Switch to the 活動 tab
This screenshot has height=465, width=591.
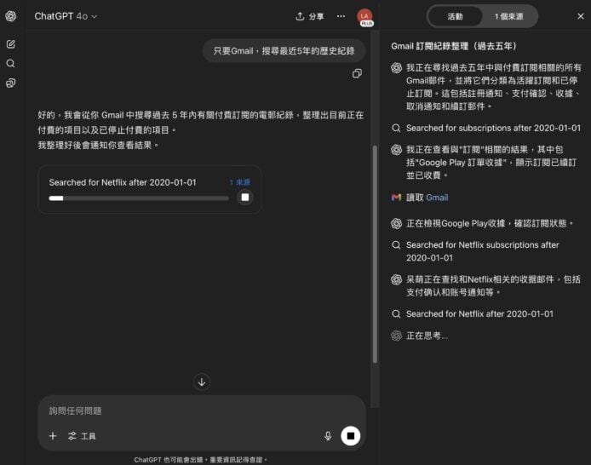(x=456, y=16)
